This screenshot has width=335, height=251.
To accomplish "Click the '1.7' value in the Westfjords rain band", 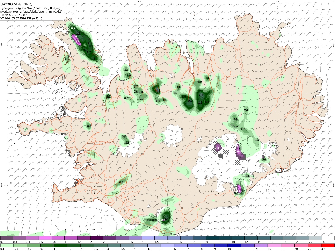I will 88,52.
